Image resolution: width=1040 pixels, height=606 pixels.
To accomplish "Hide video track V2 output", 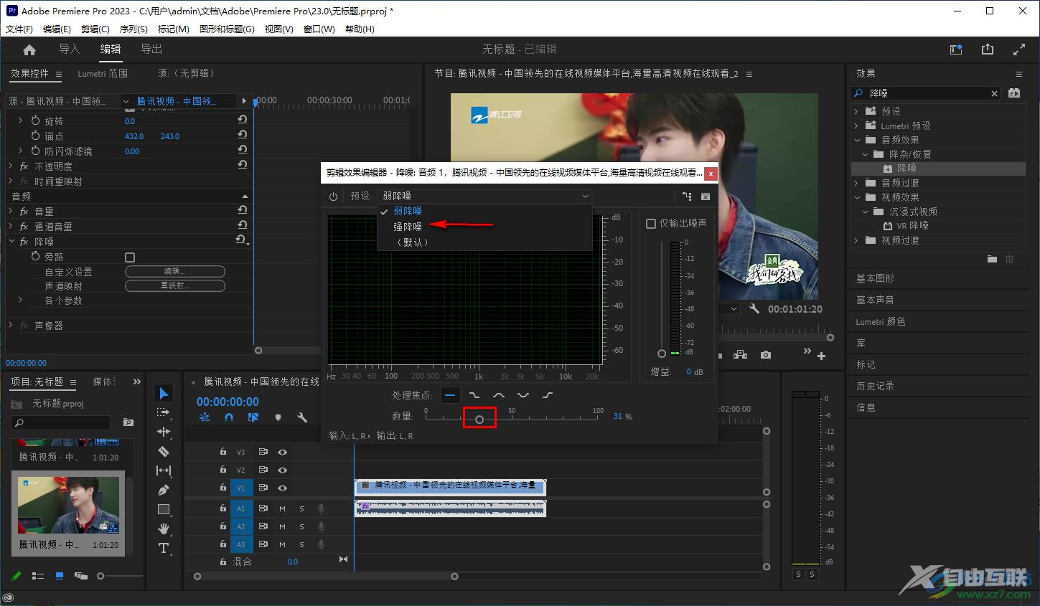I will 282,470.
